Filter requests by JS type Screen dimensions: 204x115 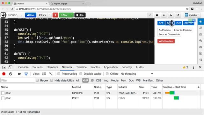(92, 80)
